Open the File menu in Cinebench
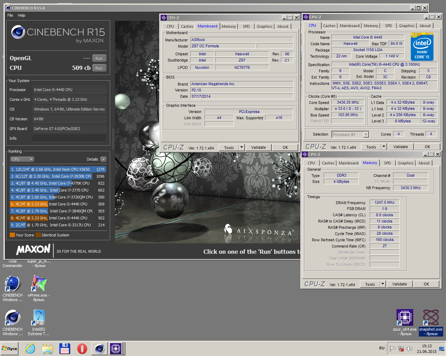446x356 pixels. coord(10,15)
